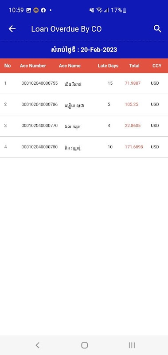
Task: Open account 000102040000786 row
Action: 84,105
